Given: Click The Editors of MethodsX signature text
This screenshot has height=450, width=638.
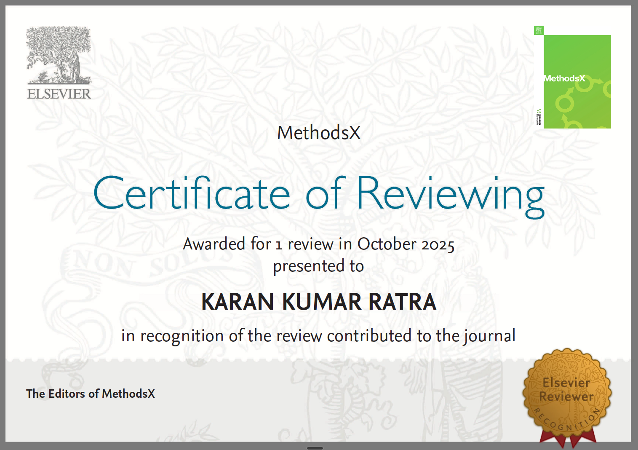Looking at the screenshot, I should click(91, 394).
